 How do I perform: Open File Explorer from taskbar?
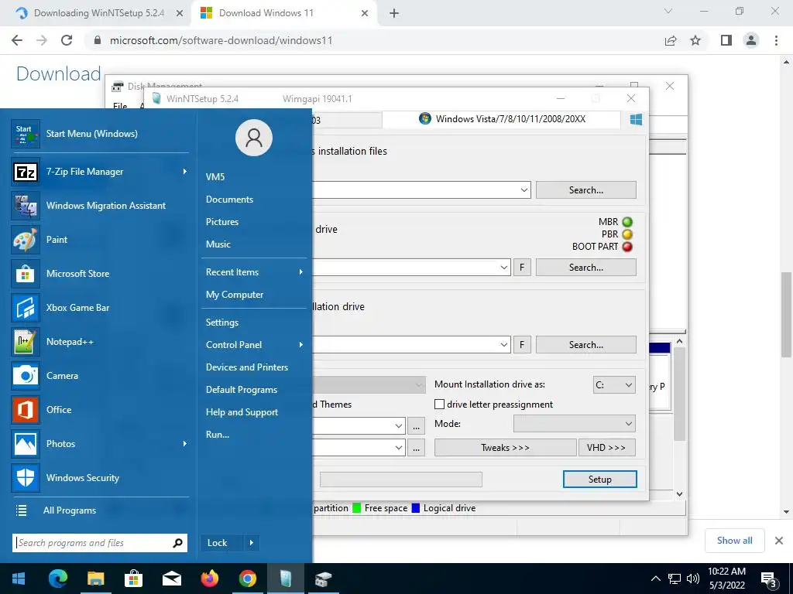[95, 579]
